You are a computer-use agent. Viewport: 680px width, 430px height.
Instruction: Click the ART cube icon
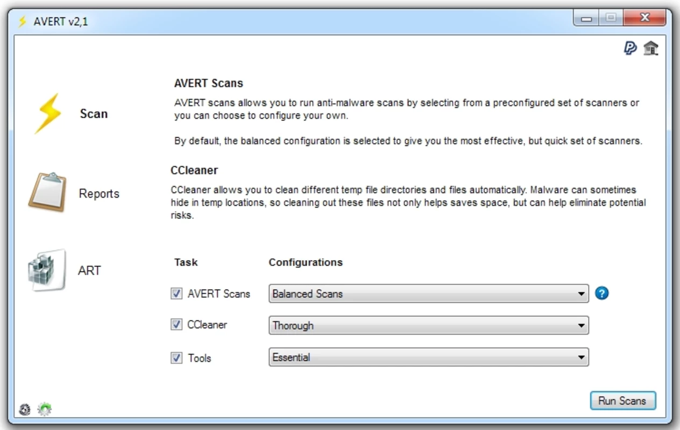pos(47,270)
